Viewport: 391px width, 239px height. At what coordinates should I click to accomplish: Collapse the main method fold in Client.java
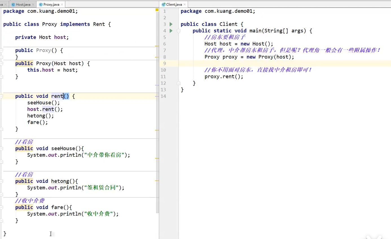pyautogui.click(x=179, y=31)
